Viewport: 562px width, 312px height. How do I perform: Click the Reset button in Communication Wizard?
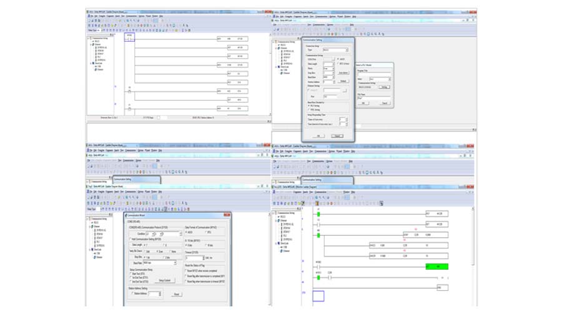(x=176, y=294)
